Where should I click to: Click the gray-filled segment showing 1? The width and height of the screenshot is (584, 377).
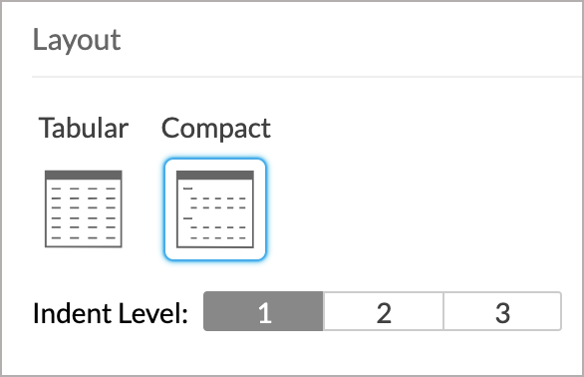click(x=263, y=311)
